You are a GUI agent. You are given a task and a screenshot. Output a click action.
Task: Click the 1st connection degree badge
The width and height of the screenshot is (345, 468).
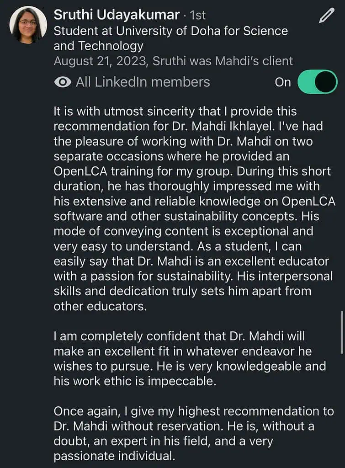197,16
